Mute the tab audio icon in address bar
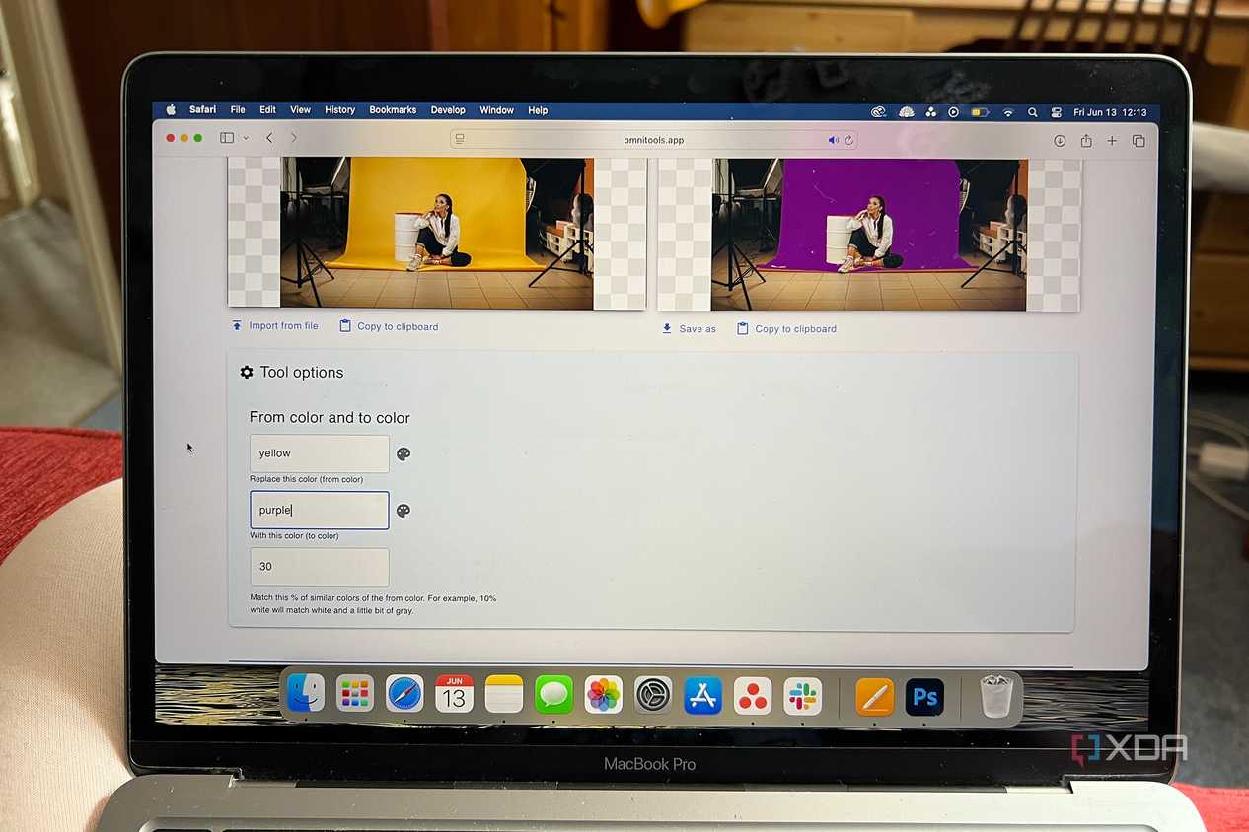Screen dimensions: 1249x832 [x=834, y=140]
